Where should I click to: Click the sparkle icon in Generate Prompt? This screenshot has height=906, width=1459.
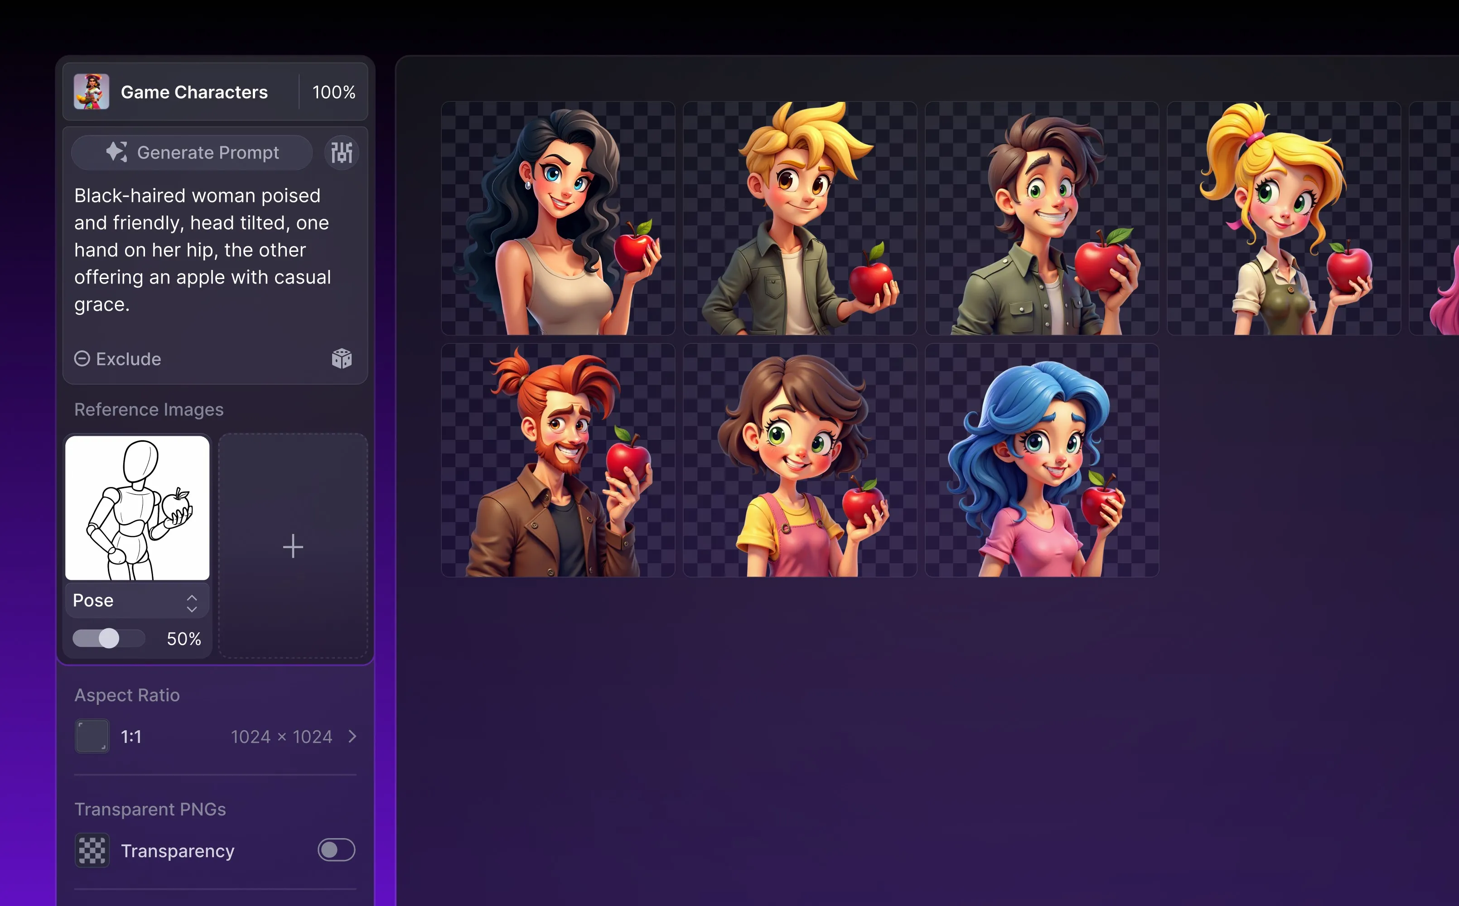[117, 152]
